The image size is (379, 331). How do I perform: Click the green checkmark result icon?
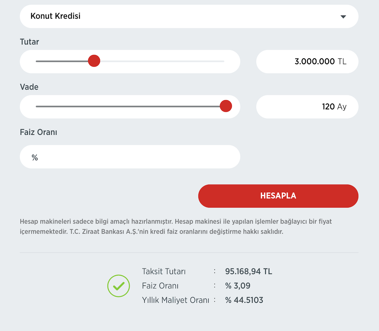(x=119, y=286)
